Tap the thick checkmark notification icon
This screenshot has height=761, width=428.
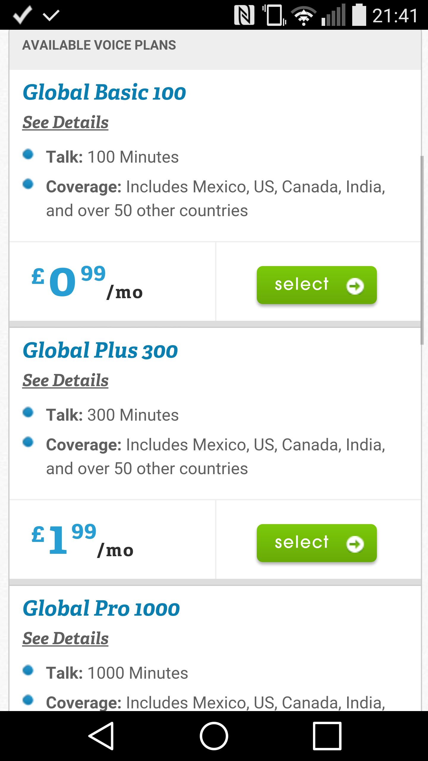23,15
